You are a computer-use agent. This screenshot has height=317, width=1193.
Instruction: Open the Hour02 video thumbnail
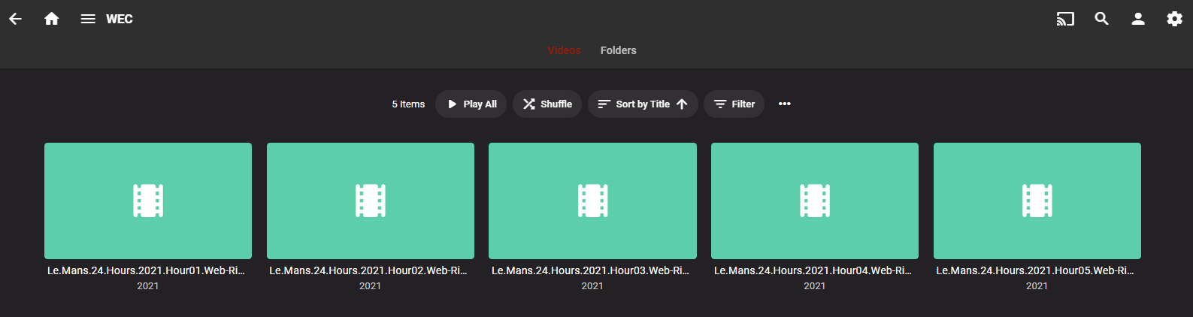(x=371, y=201)
